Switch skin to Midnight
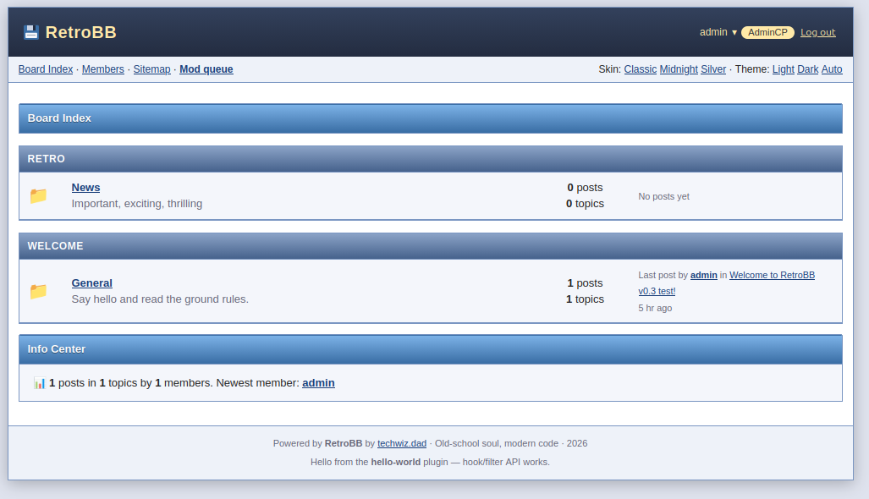The height and width of the screenshot is (499, 869). pos(679,69)
